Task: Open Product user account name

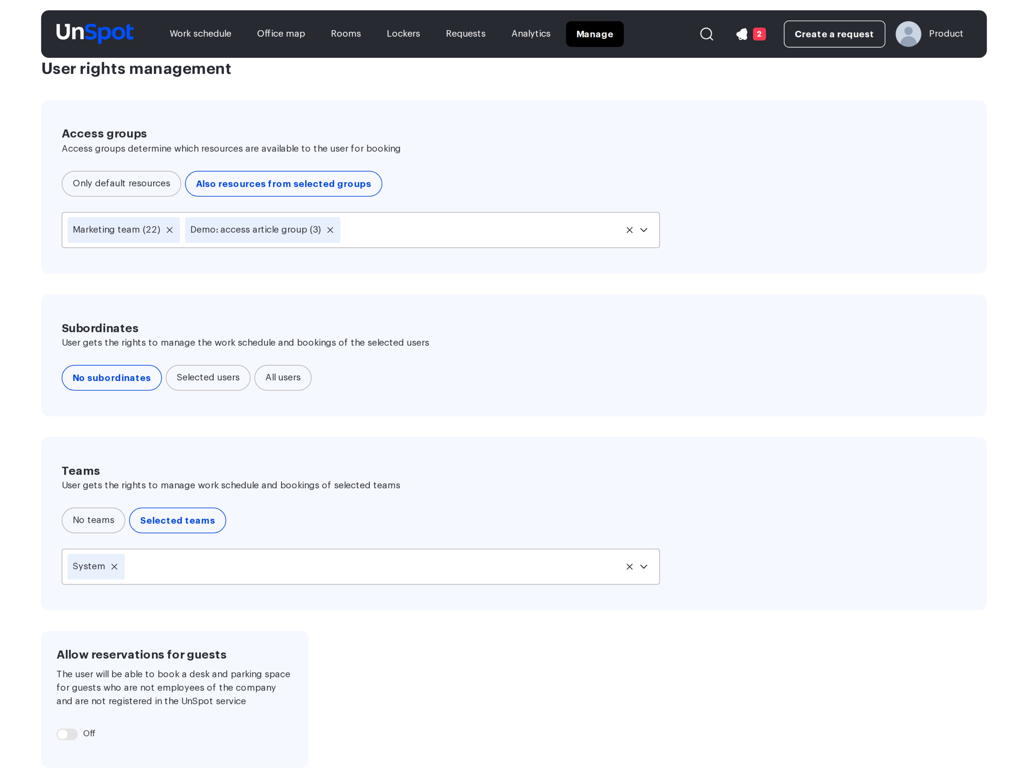Action: (946, 33)
